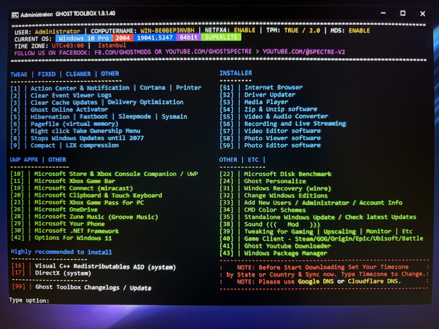This screenshot has width=439, height=329.
Task: Click 'Microsoft Connect (miracast)' entry
Action: point(84,188)
